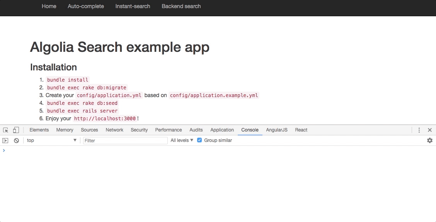Select the Security tab
This screenshot has height=222, width=436.
coord(139,130)
